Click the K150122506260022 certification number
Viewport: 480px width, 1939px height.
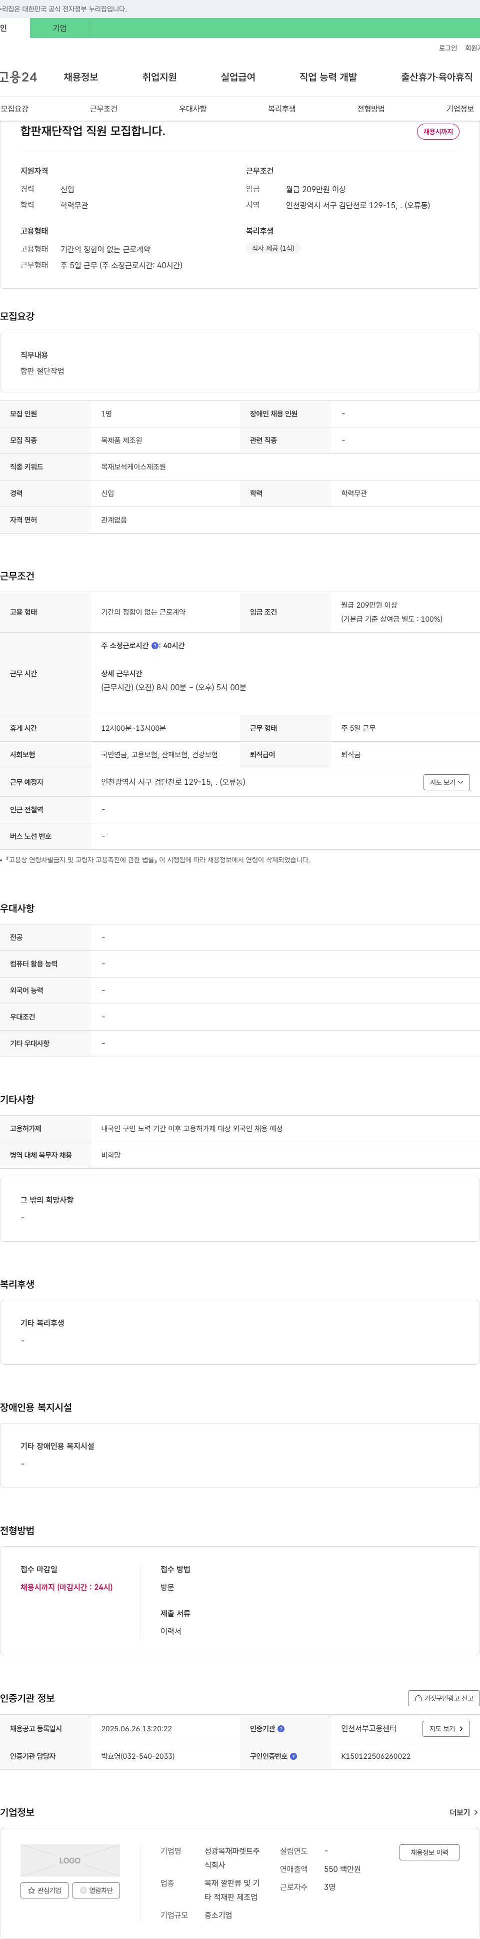pyautogui.click(x=375, y=1756)
